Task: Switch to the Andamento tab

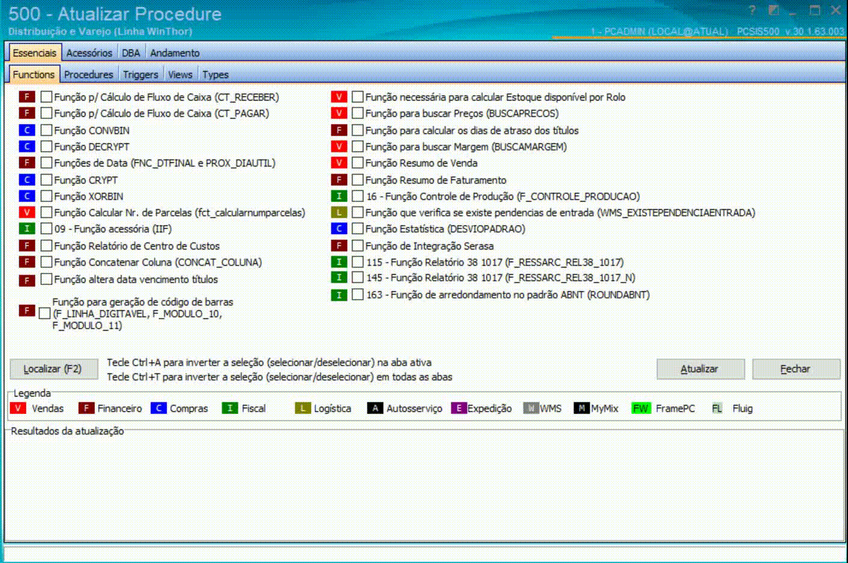Action: 175,53
